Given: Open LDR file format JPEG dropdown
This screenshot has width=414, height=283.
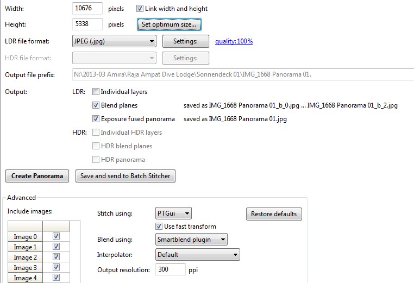Looking at the screenshot, I should [x=114, y=41].
